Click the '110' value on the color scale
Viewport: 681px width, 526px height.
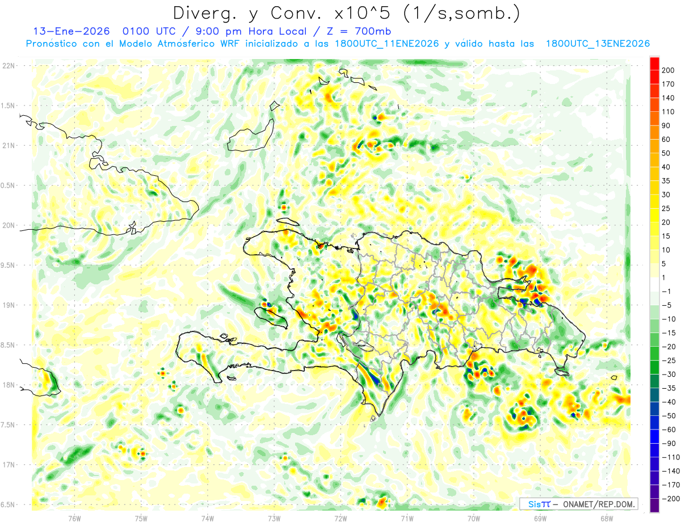coord(668,112)
